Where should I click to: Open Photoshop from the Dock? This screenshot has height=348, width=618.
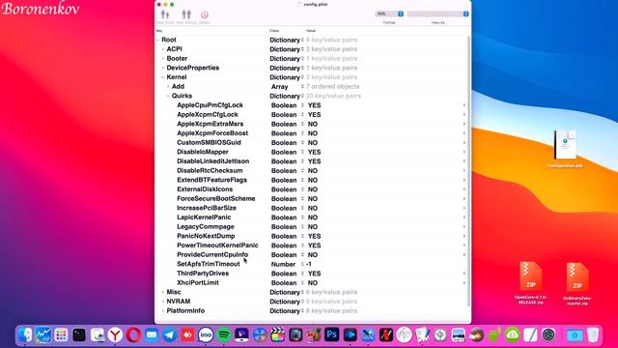pyautogui.click(x=332, y=335)
